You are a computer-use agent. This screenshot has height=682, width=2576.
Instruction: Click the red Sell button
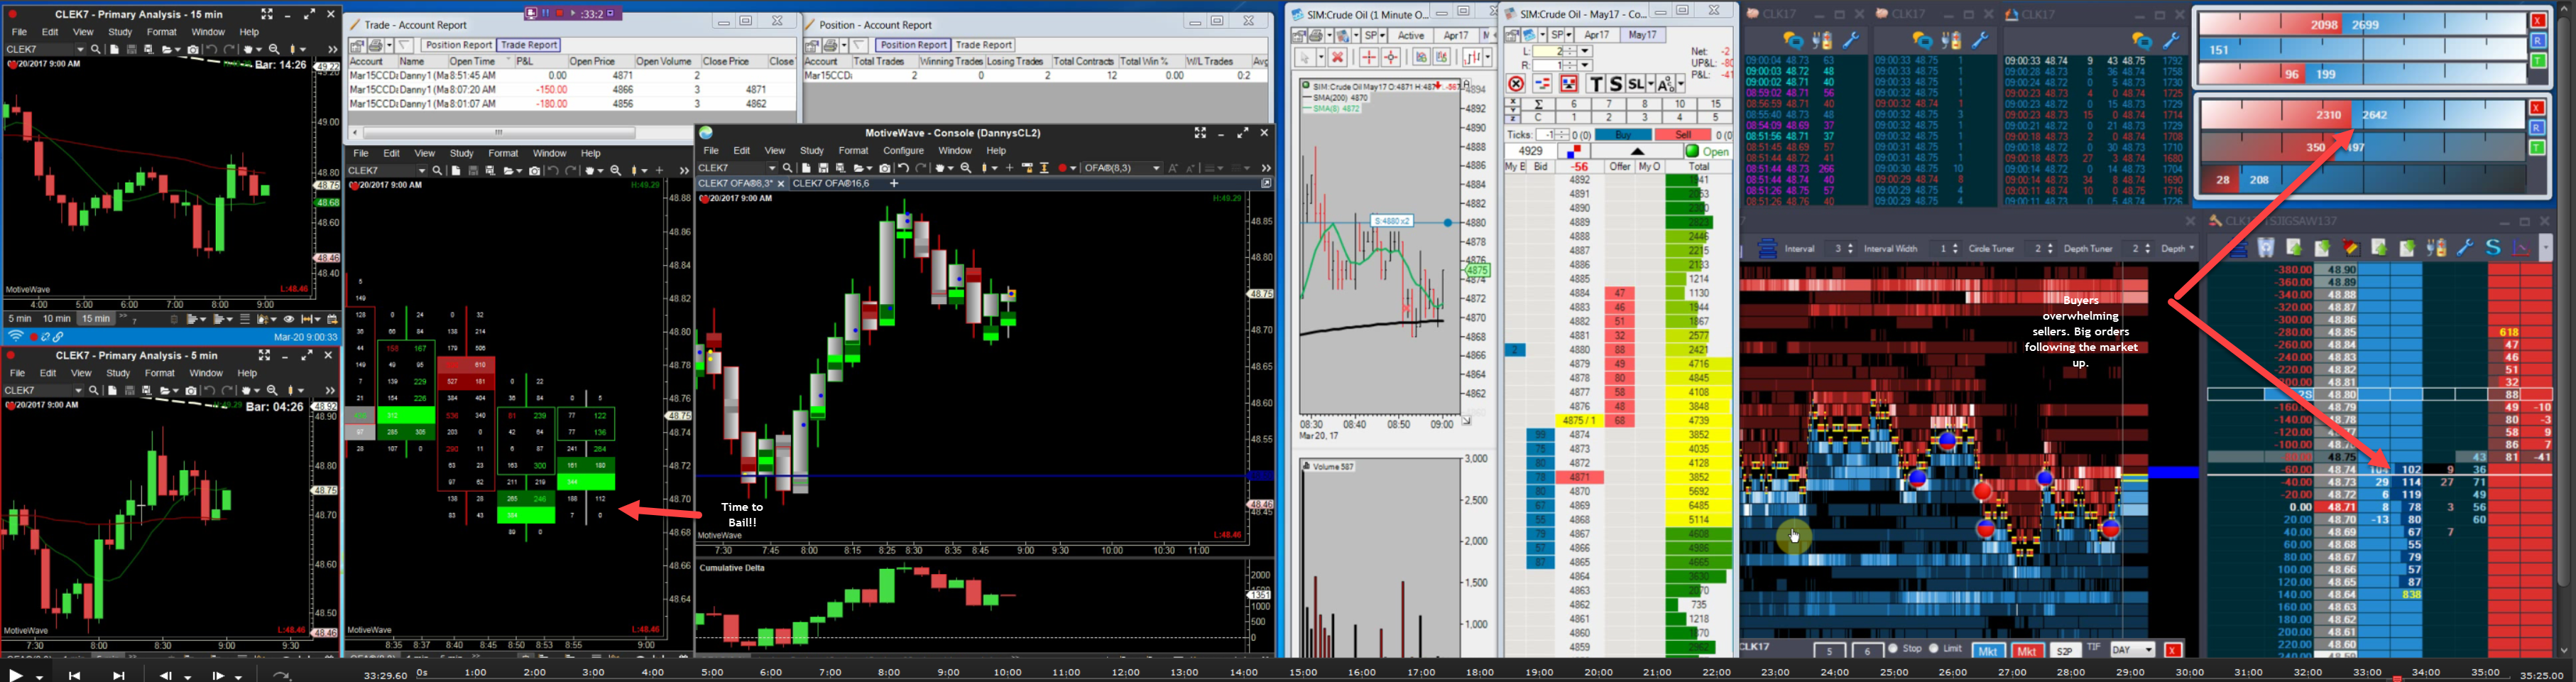1683,135
